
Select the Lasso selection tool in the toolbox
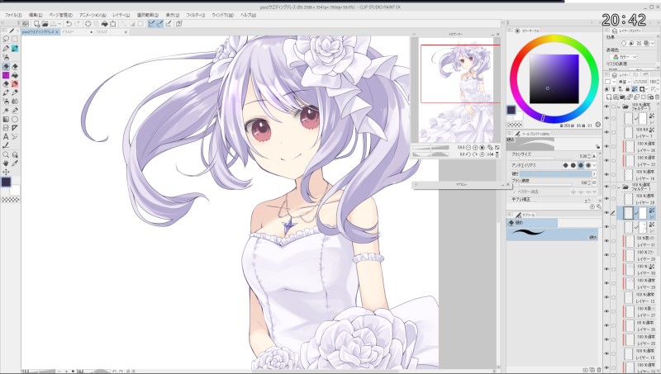(x=6, y=39)
